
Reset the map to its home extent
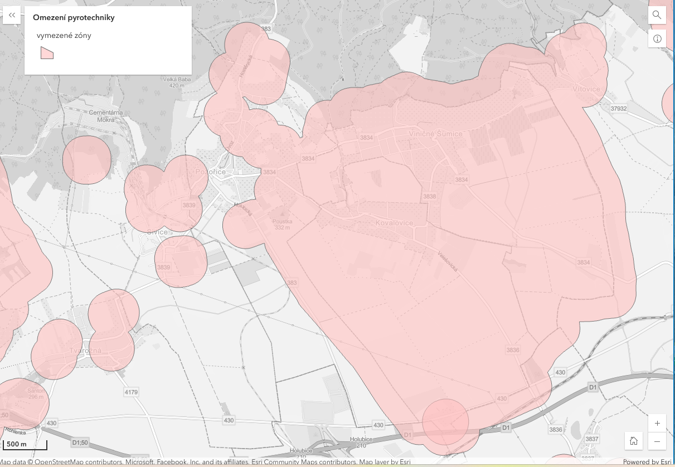pos(634,441)
